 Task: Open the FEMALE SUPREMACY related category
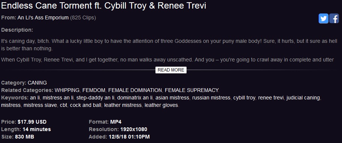pos(192,90)
